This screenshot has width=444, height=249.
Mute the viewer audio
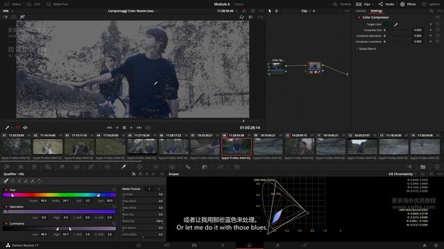(25, 127)
